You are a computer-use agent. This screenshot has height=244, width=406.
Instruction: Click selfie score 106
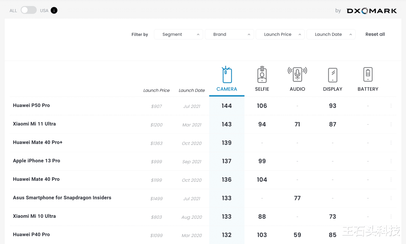pos(262,106)
